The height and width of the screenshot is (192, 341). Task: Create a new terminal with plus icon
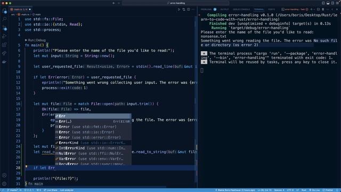(311, 10)
